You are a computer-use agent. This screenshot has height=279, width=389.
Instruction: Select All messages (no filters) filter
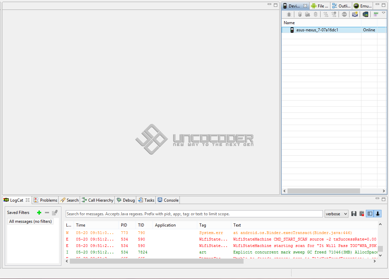pos(31,221)
